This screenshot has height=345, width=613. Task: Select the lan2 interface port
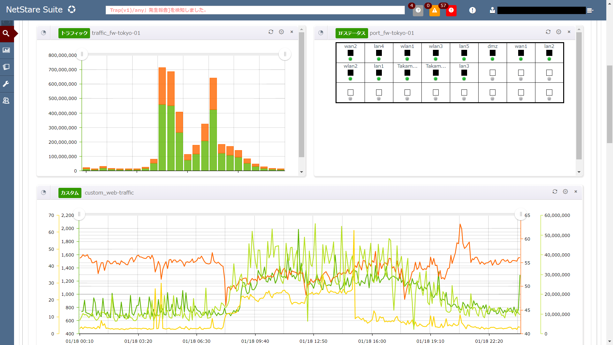549,53
